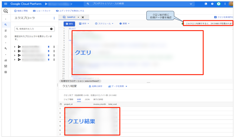Screen dimensions: 234x137
Task: Open the SAMPLE tab dropdown arrow
Action: click(x=78, y=17)
